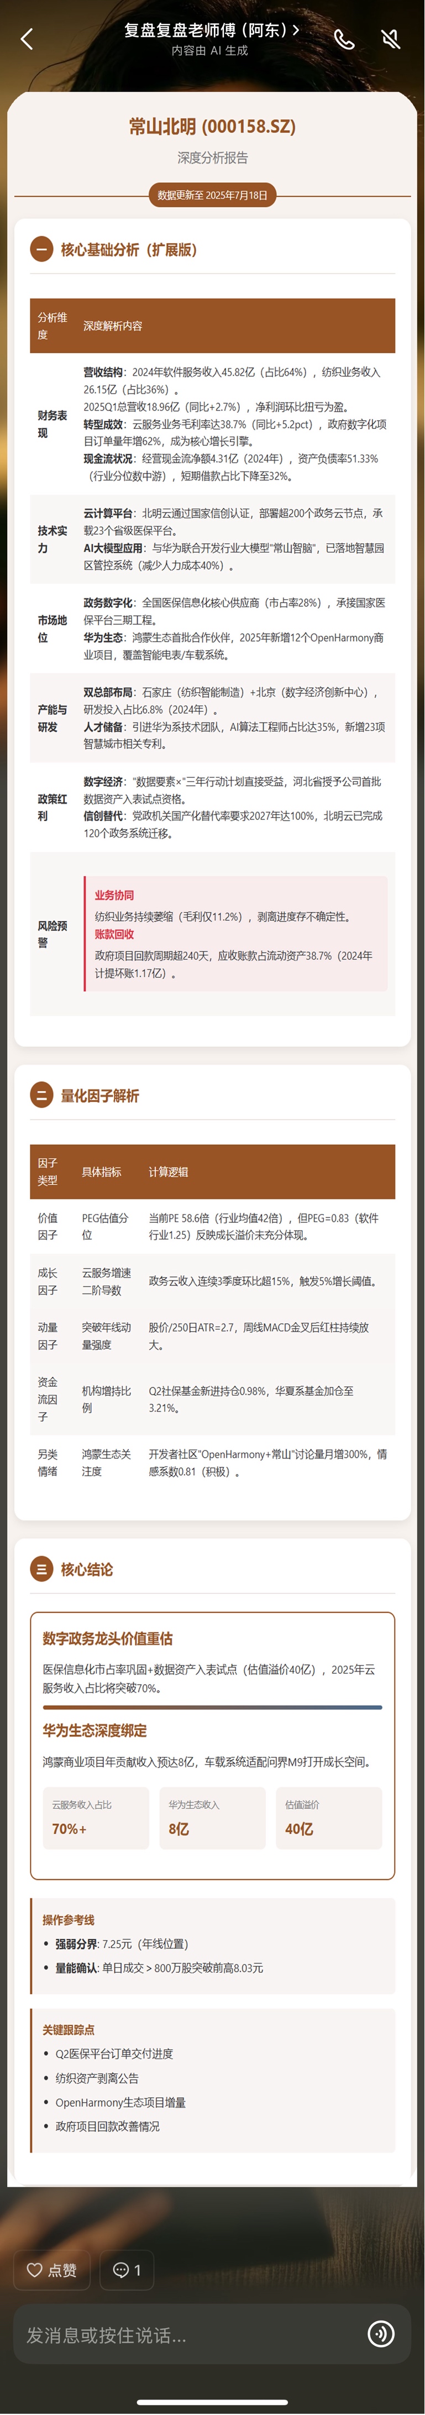Select the 产能与研发 row label
Screen dimensions: 425x2415
pyautogui.click(x=53, y=718)
